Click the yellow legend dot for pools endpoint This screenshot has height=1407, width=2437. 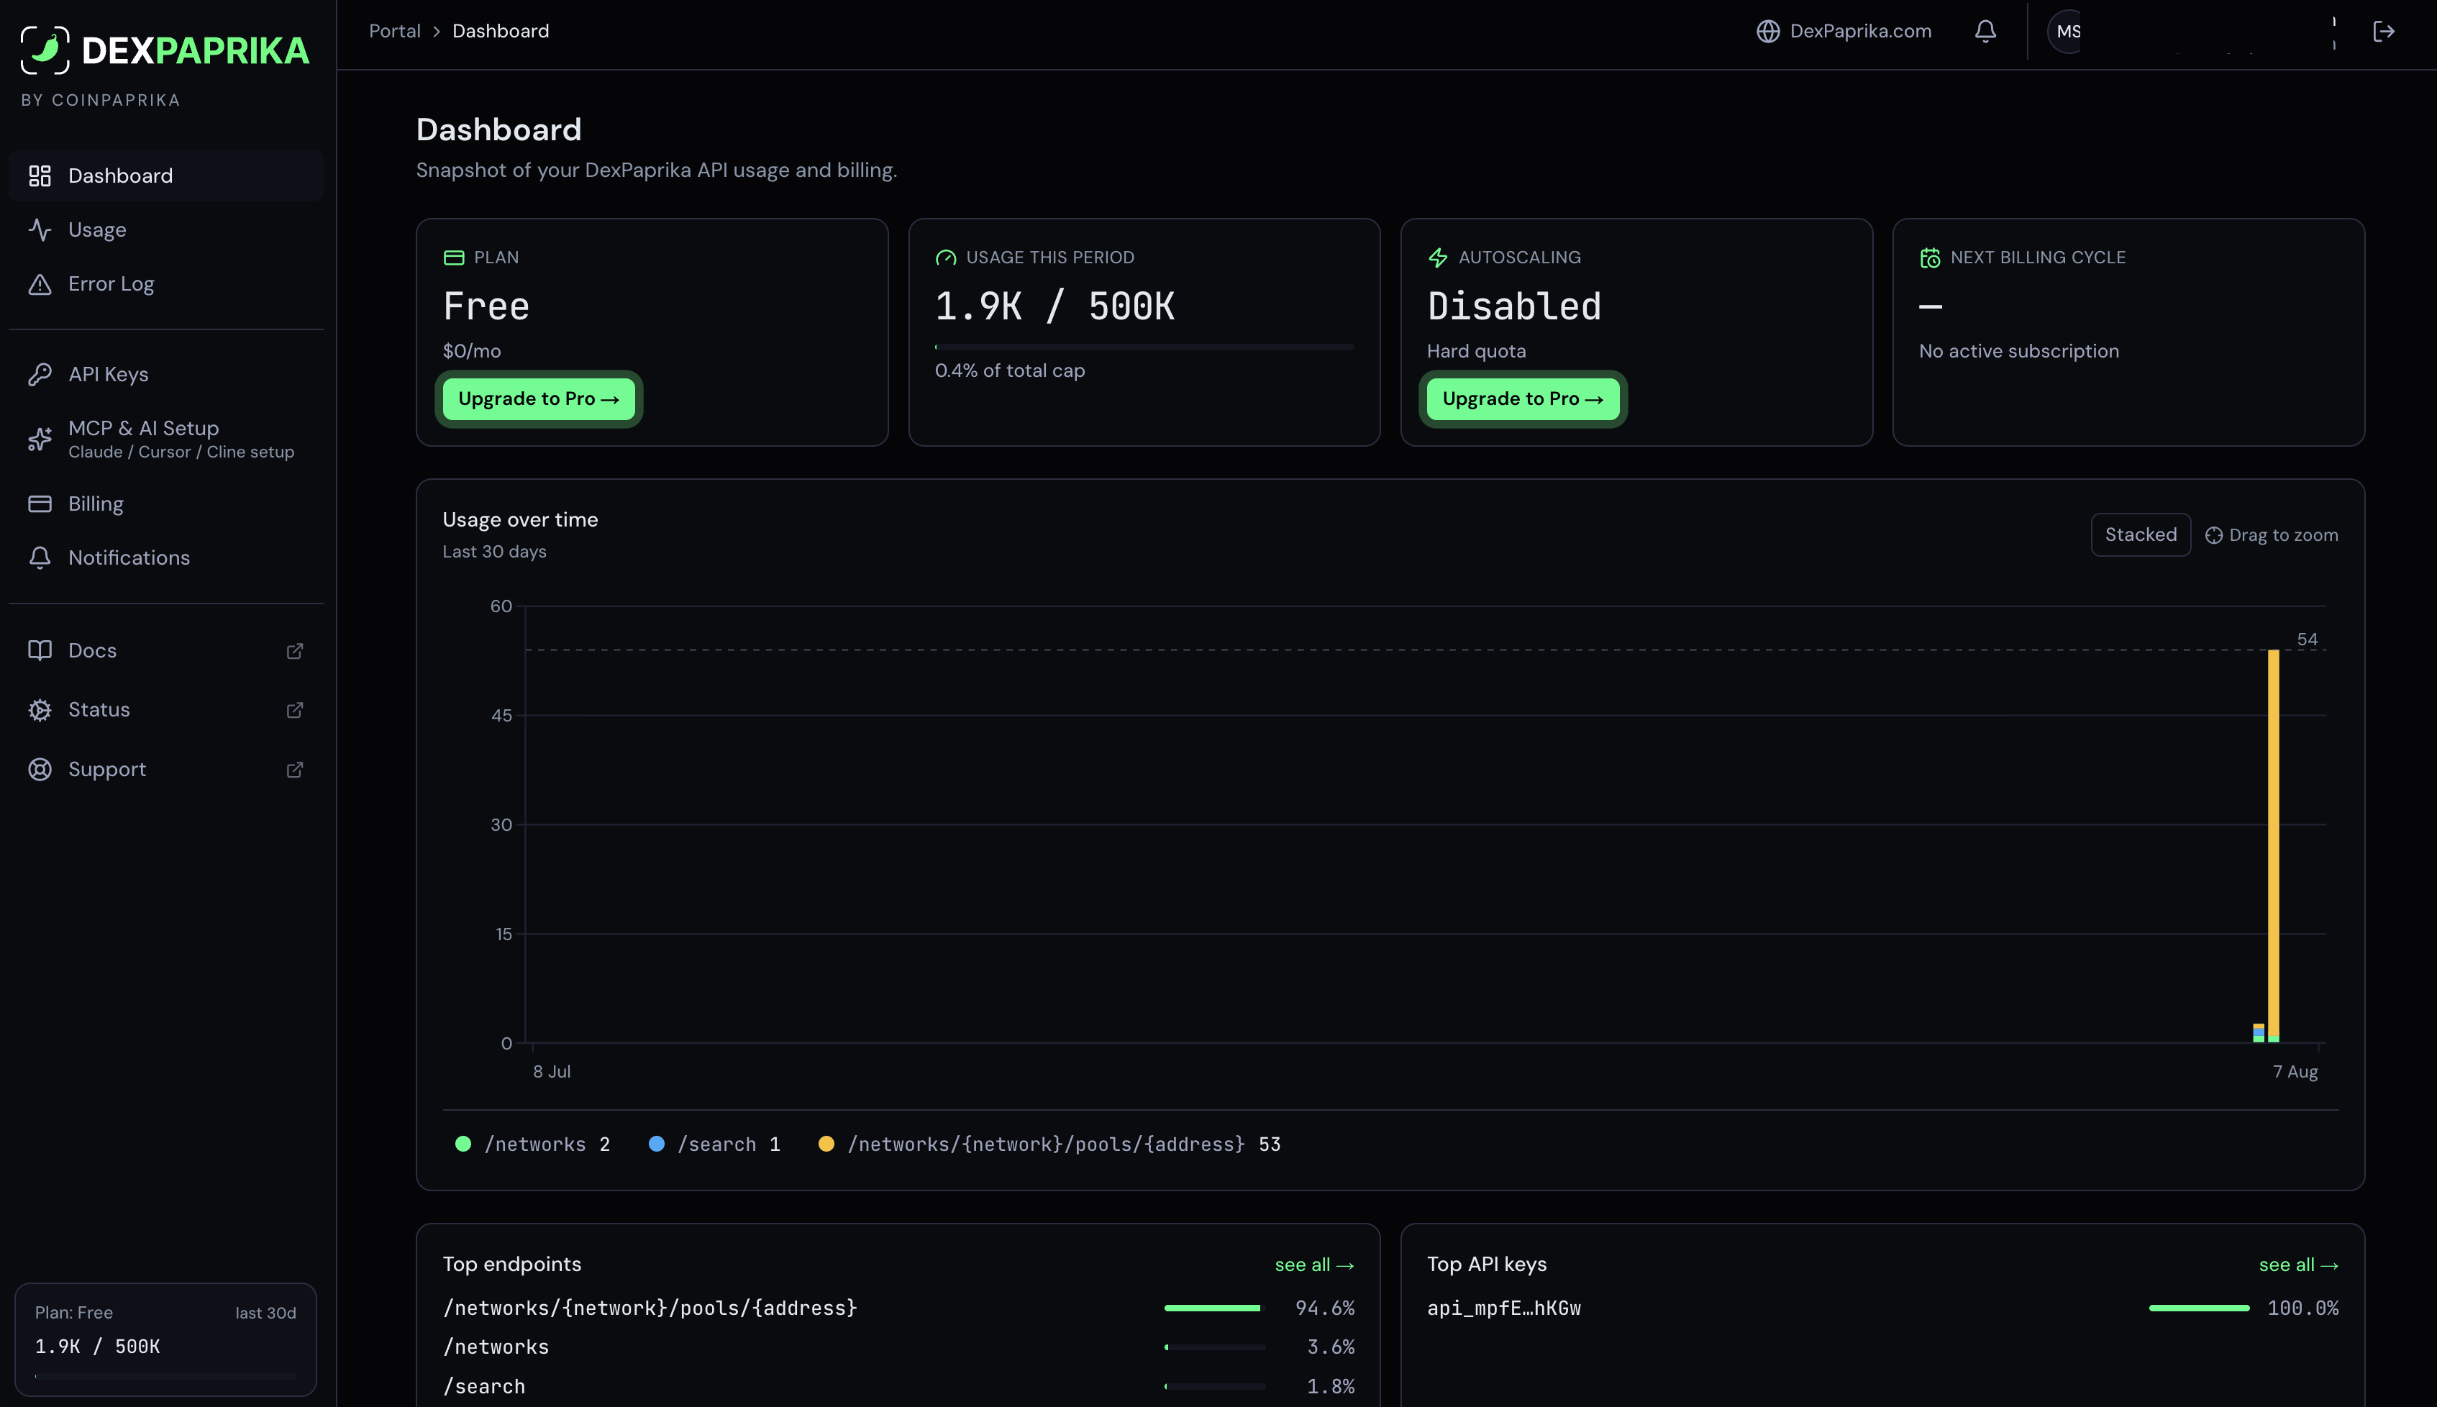click(826, 1144)
